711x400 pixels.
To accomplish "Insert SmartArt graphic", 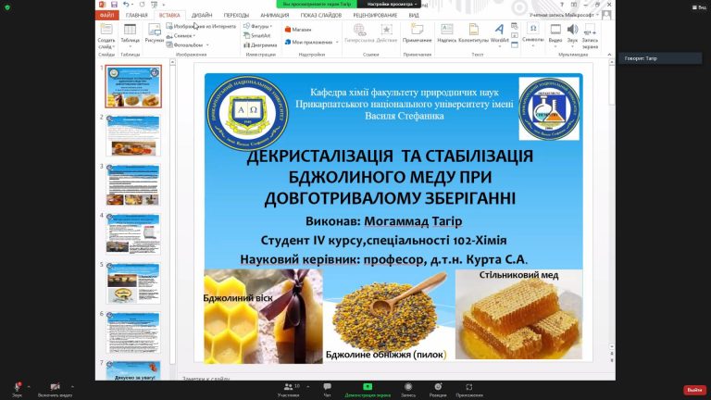I will [x=257, y=35].
